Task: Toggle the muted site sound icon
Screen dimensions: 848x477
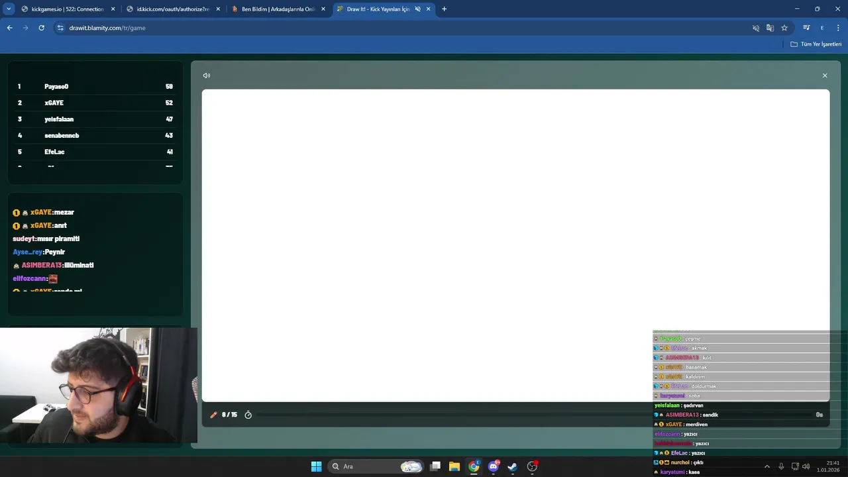Action: click(x=756, y=28)
